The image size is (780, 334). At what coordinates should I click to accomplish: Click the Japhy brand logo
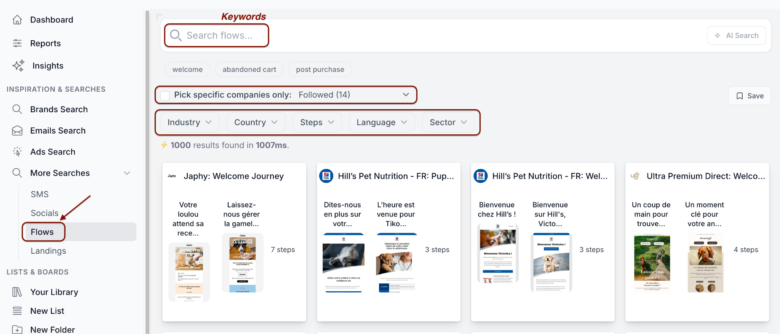172,176
